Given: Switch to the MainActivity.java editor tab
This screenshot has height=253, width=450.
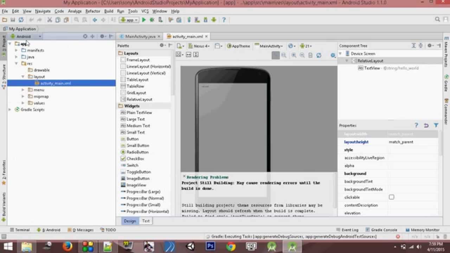Looking at the screenshot, I should (140, 37).
